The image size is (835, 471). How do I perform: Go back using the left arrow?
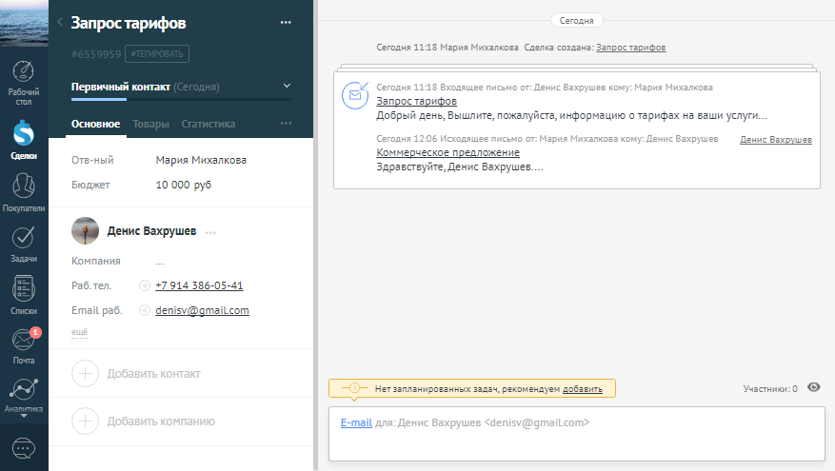coord(61,23)
